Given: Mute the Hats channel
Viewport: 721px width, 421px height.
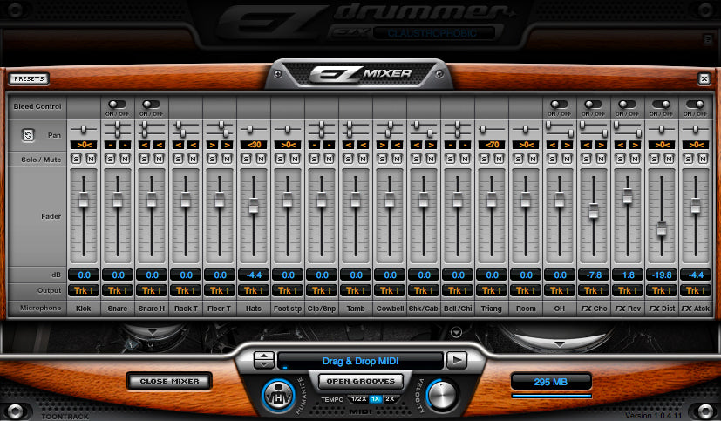Looking at the screenshot, I should [x=260, y=159].
